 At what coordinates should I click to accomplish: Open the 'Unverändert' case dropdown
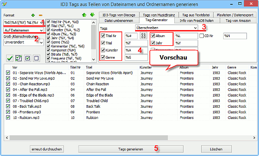point(24,42)
